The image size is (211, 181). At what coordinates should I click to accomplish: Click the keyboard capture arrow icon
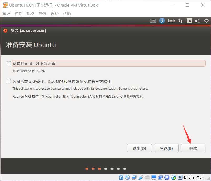pos(180,177)
